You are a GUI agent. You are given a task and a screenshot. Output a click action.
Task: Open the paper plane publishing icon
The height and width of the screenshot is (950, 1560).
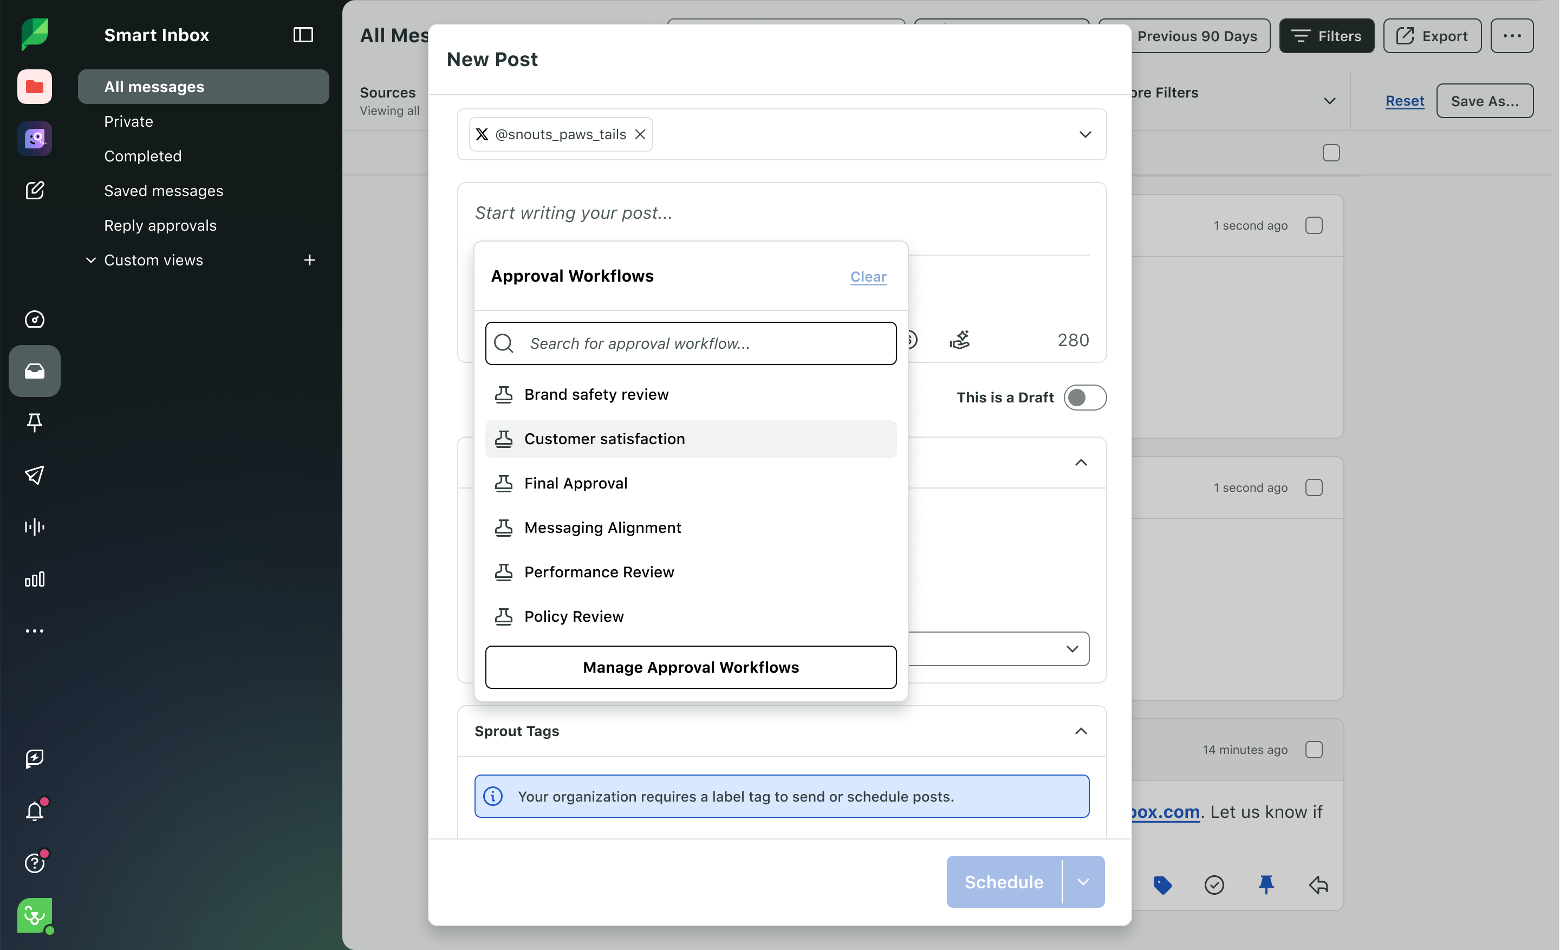pos(34,474)
